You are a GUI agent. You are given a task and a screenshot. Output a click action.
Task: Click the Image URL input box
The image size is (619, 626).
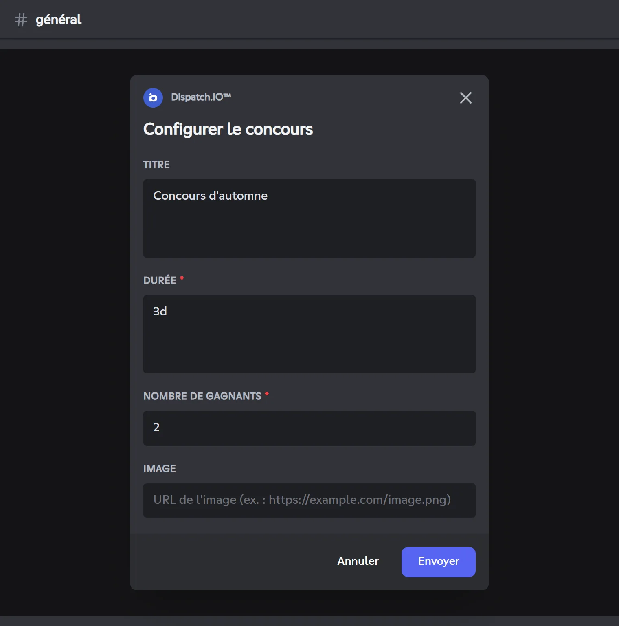[x=309, y=500]
